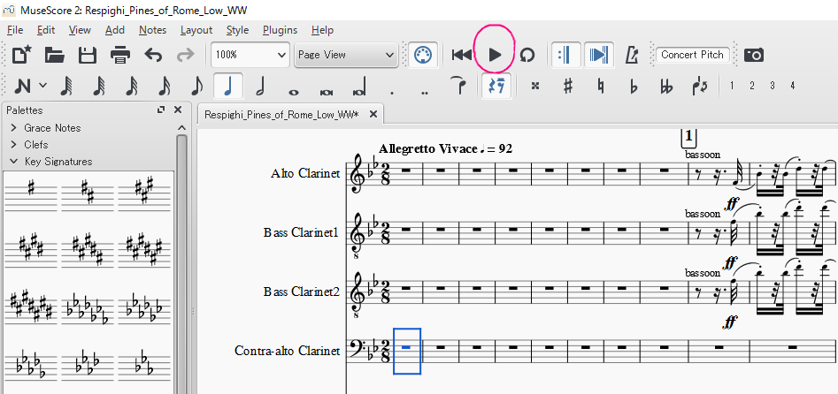Screen dimensions: 838x394
Task: Open the Notes menu
Action: [152, 30]
